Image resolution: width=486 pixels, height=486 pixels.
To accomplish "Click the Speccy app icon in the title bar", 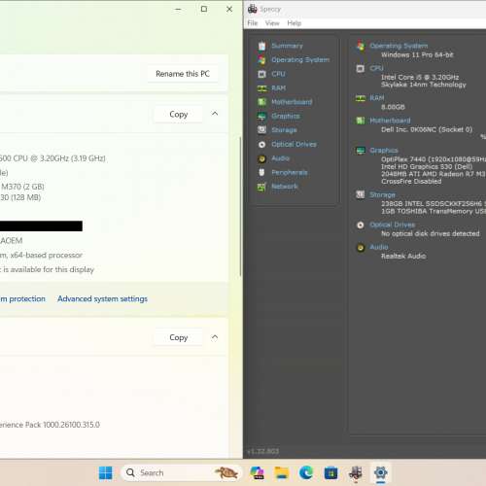I will click(253, 9).
